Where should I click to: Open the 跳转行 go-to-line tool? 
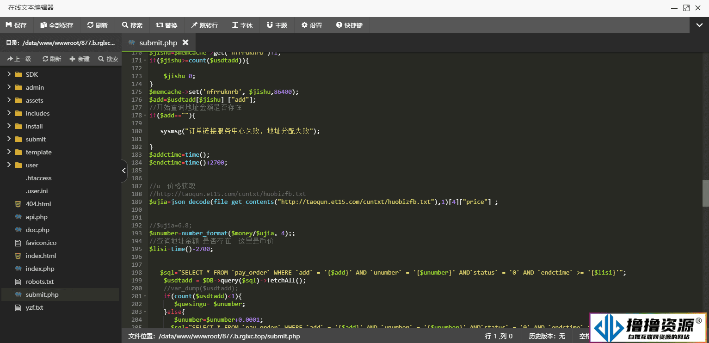(x=204, y=25)
